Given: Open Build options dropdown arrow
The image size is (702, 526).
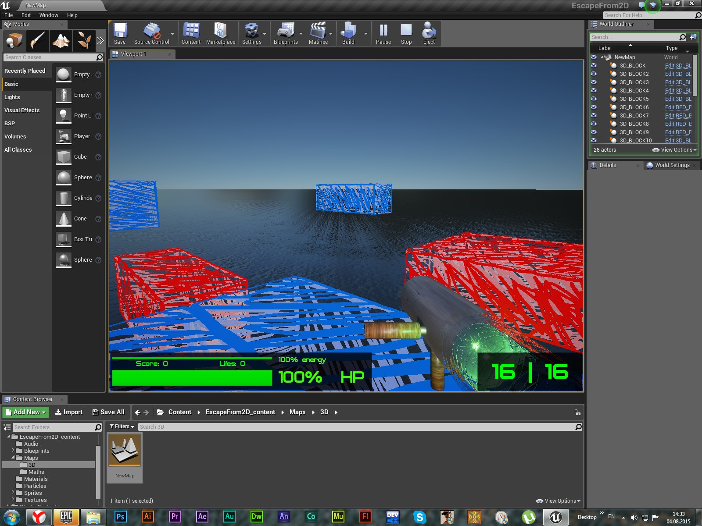Looking at the screenshot, I should click(366, 34).
